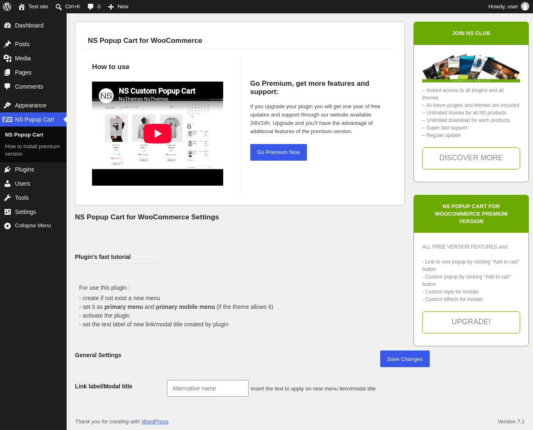Click the Tools wrench icon
The image size is (533, 430).
[7, 198]
